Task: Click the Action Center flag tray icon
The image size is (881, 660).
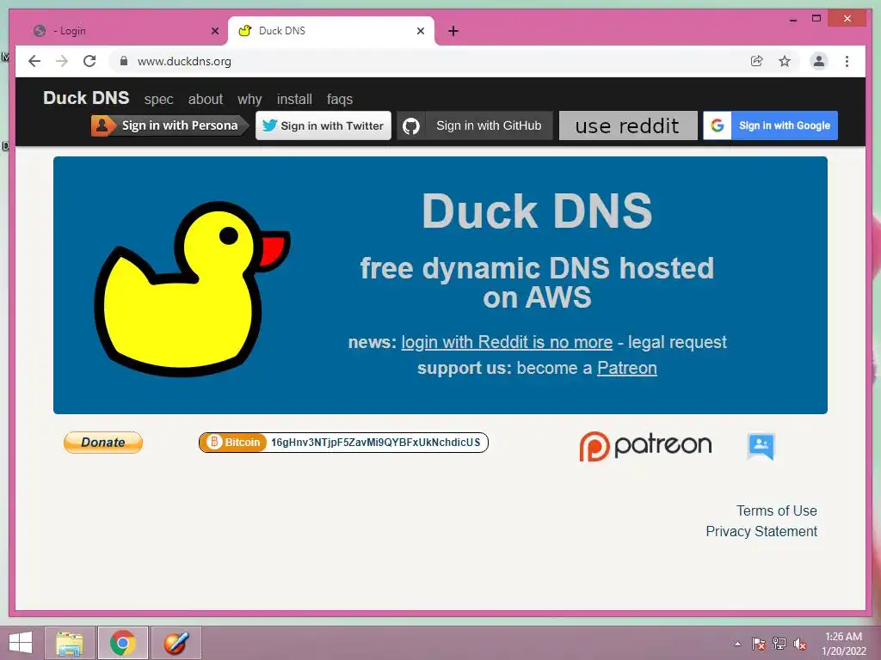Action: pos(758,644)
